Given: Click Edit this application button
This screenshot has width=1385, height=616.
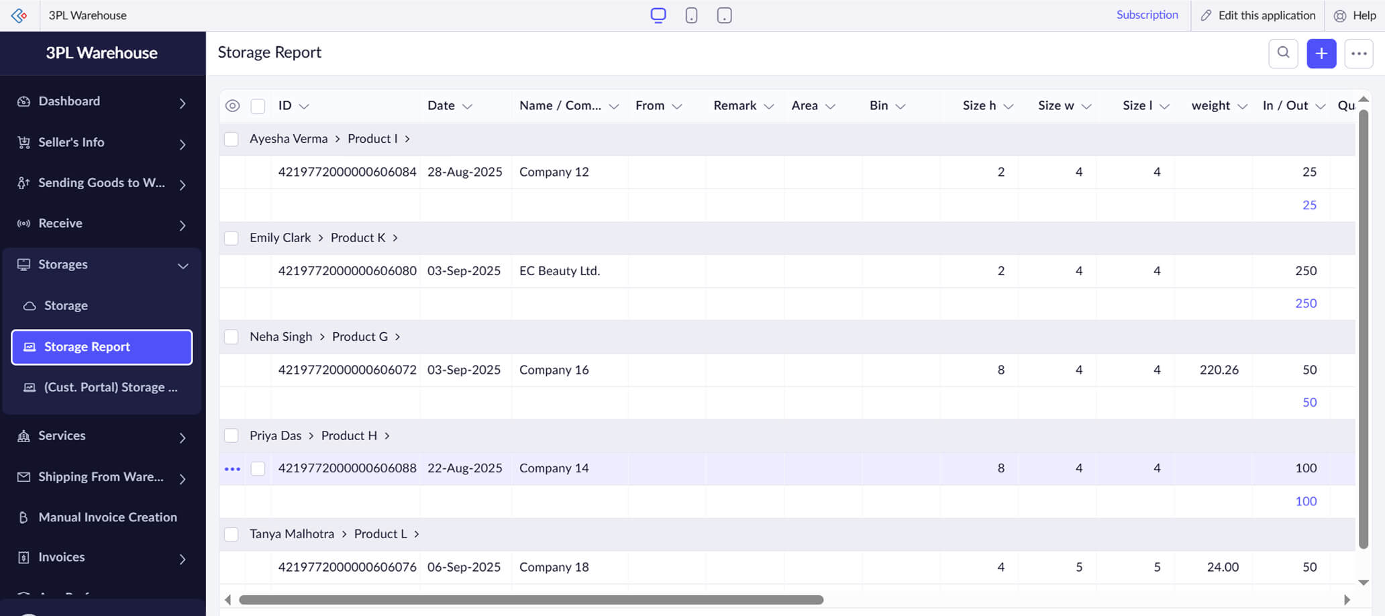Looking at the screenshot, I should [x=1258, y=15].
